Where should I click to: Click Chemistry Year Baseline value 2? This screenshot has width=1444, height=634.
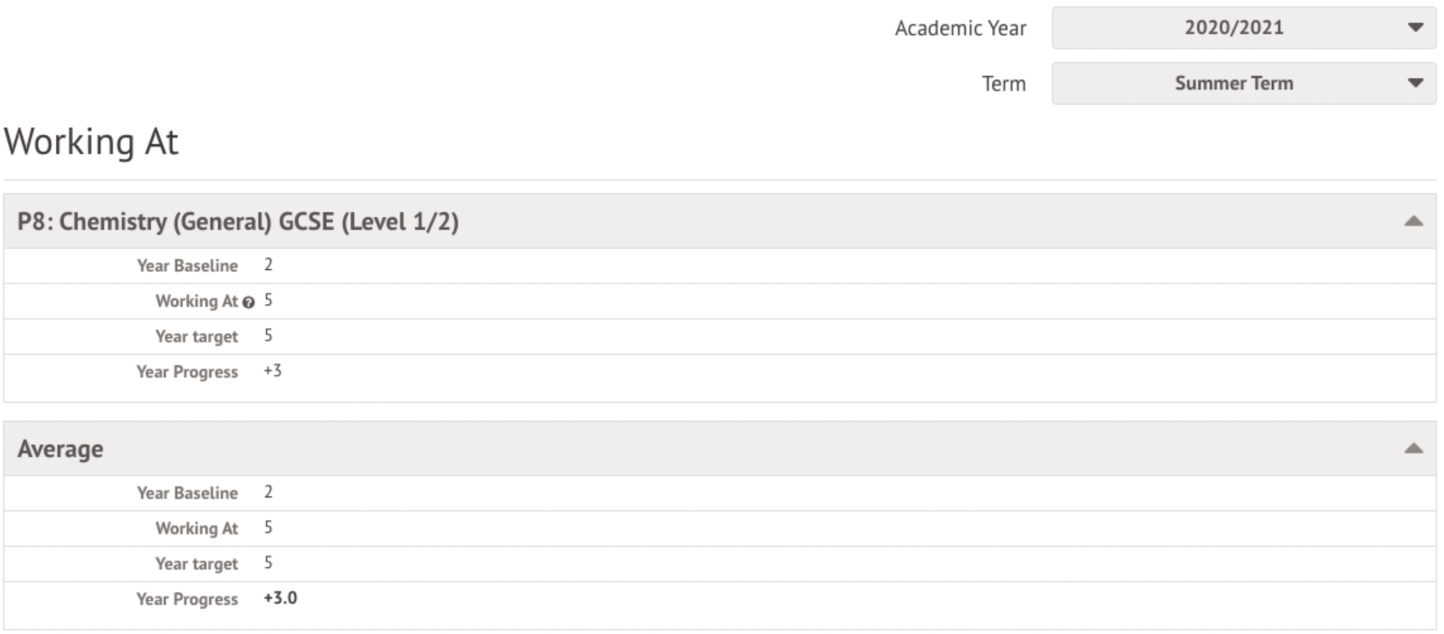click(x=268, y=265)
